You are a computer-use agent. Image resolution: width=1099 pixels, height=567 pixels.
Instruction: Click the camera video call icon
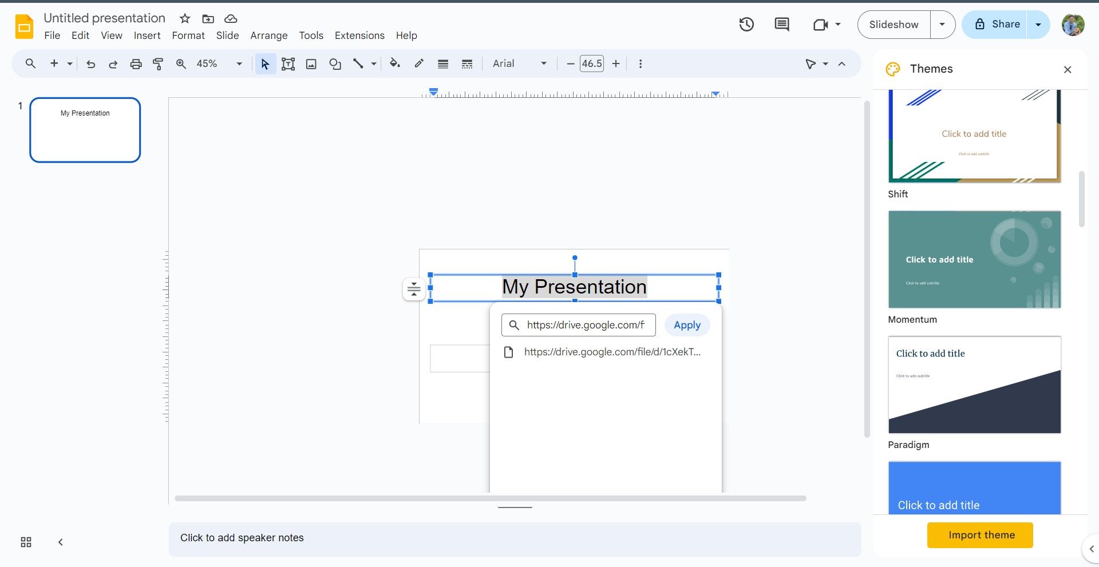820,25
